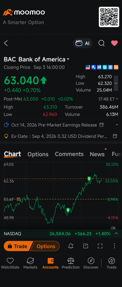This screenshot has width=122, height=287.
Task: Expand the High/Low/Volume quote details chevron
Action: coord(116,83)
